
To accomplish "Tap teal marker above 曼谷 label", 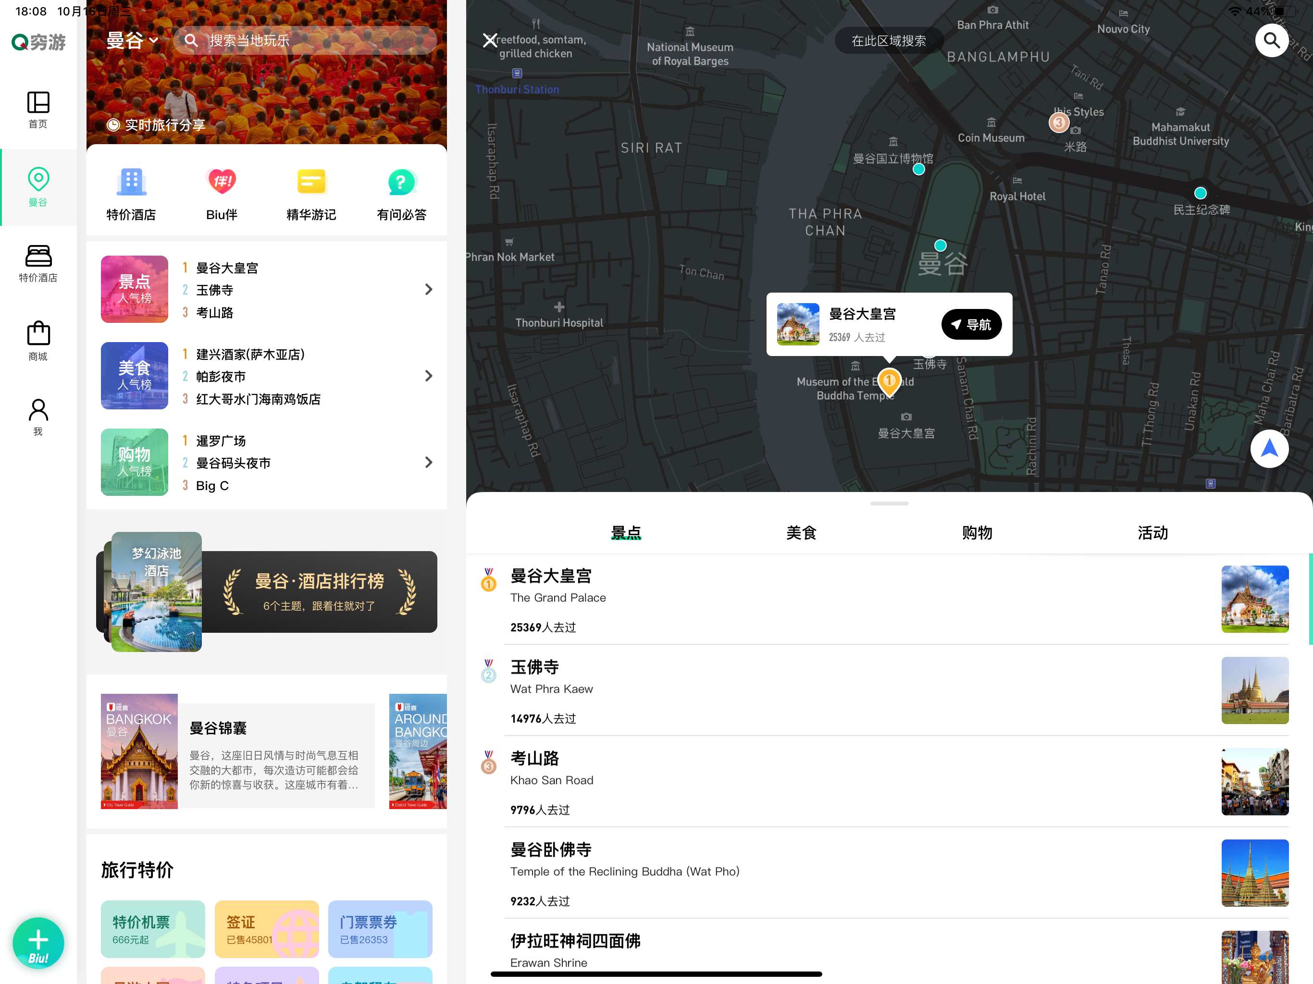I will [940, 245].
